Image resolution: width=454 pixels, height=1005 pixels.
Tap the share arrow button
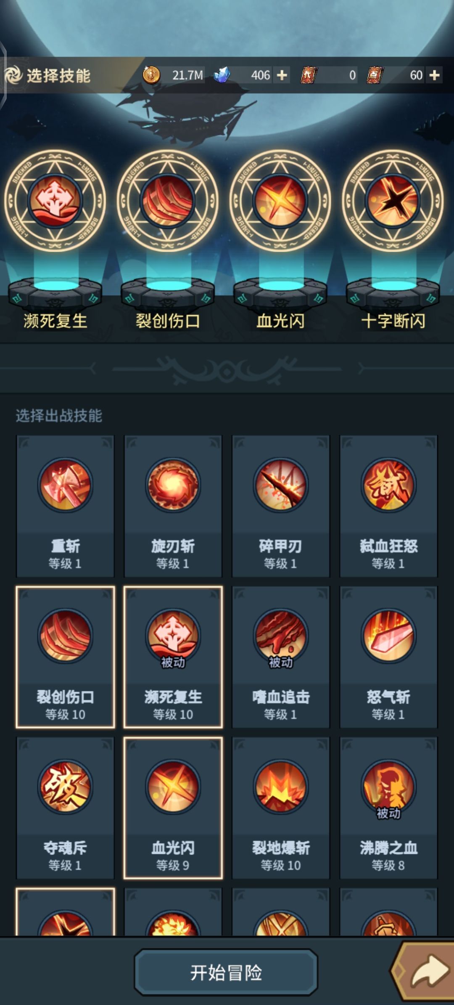[425, 971]
